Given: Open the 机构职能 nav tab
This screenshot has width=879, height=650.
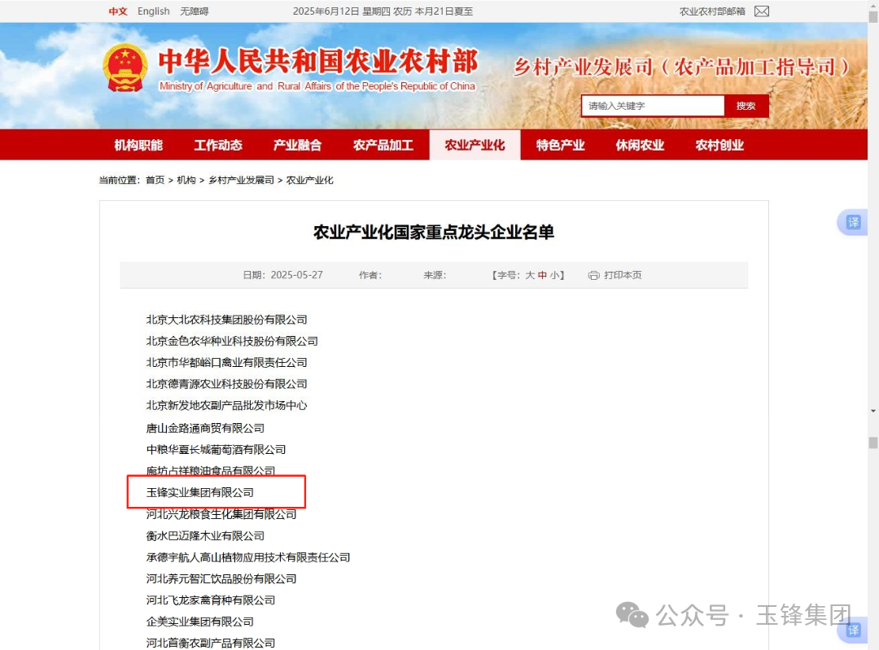Looking at the screenshot, I should 138,145.
